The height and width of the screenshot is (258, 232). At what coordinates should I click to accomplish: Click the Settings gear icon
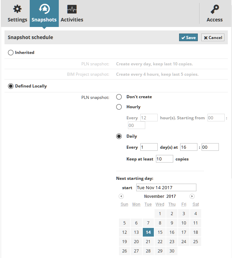17,9
